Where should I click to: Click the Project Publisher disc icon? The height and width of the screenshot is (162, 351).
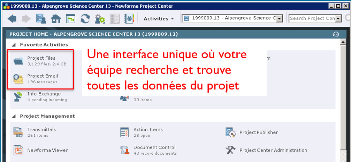pyautogui.click(x=230, y=133)
